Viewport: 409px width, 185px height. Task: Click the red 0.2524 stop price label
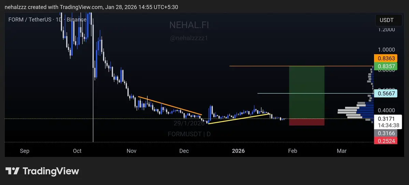click(385, 141)
